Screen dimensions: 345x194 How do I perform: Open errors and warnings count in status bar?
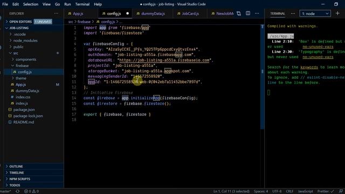click(x=31, y=191)
